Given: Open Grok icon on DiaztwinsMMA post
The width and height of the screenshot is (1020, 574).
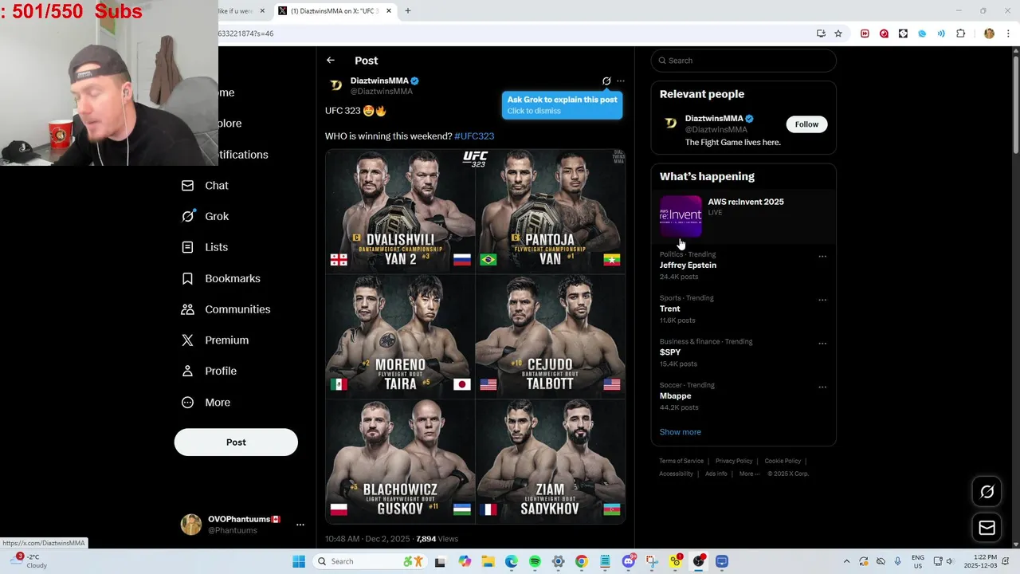Looking at the screenshot, I should tap(606, 81).
